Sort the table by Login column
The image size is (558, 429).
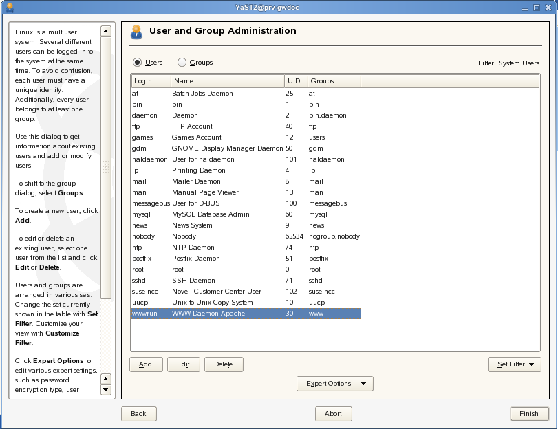[x=151, y=81]
